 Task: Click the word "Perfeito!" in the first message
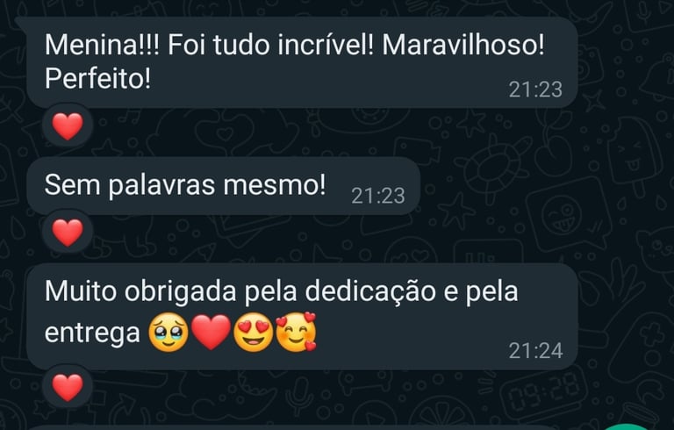98,78
